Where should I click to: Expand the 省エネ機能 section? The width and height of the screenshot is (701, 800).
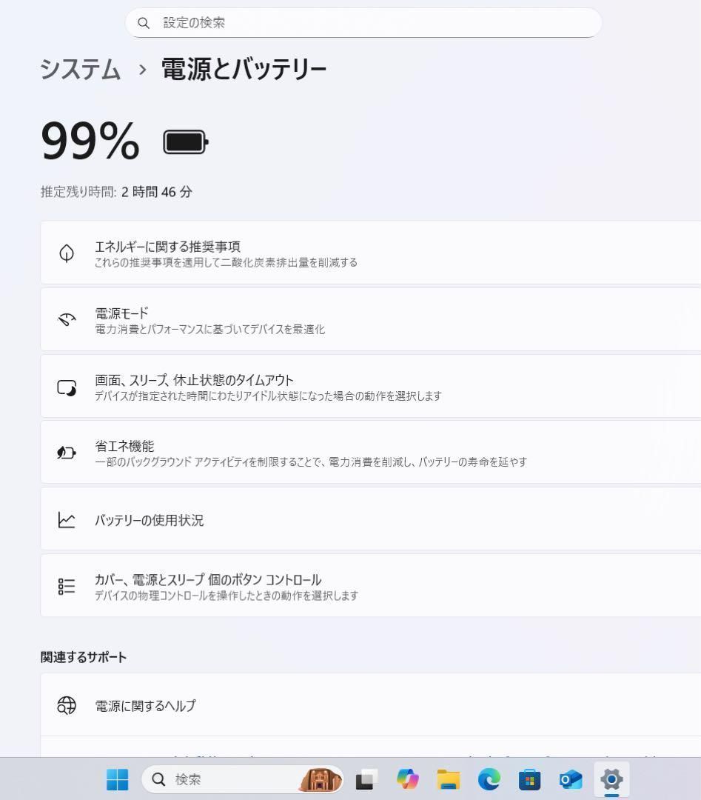pos(333,453)
